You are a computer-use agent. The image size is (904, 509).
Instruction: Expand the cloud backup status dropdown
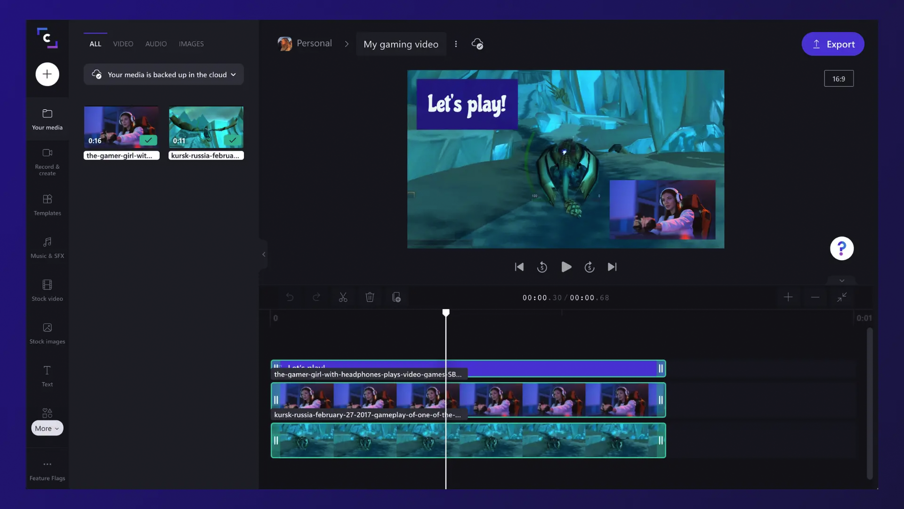pos(234,74)
